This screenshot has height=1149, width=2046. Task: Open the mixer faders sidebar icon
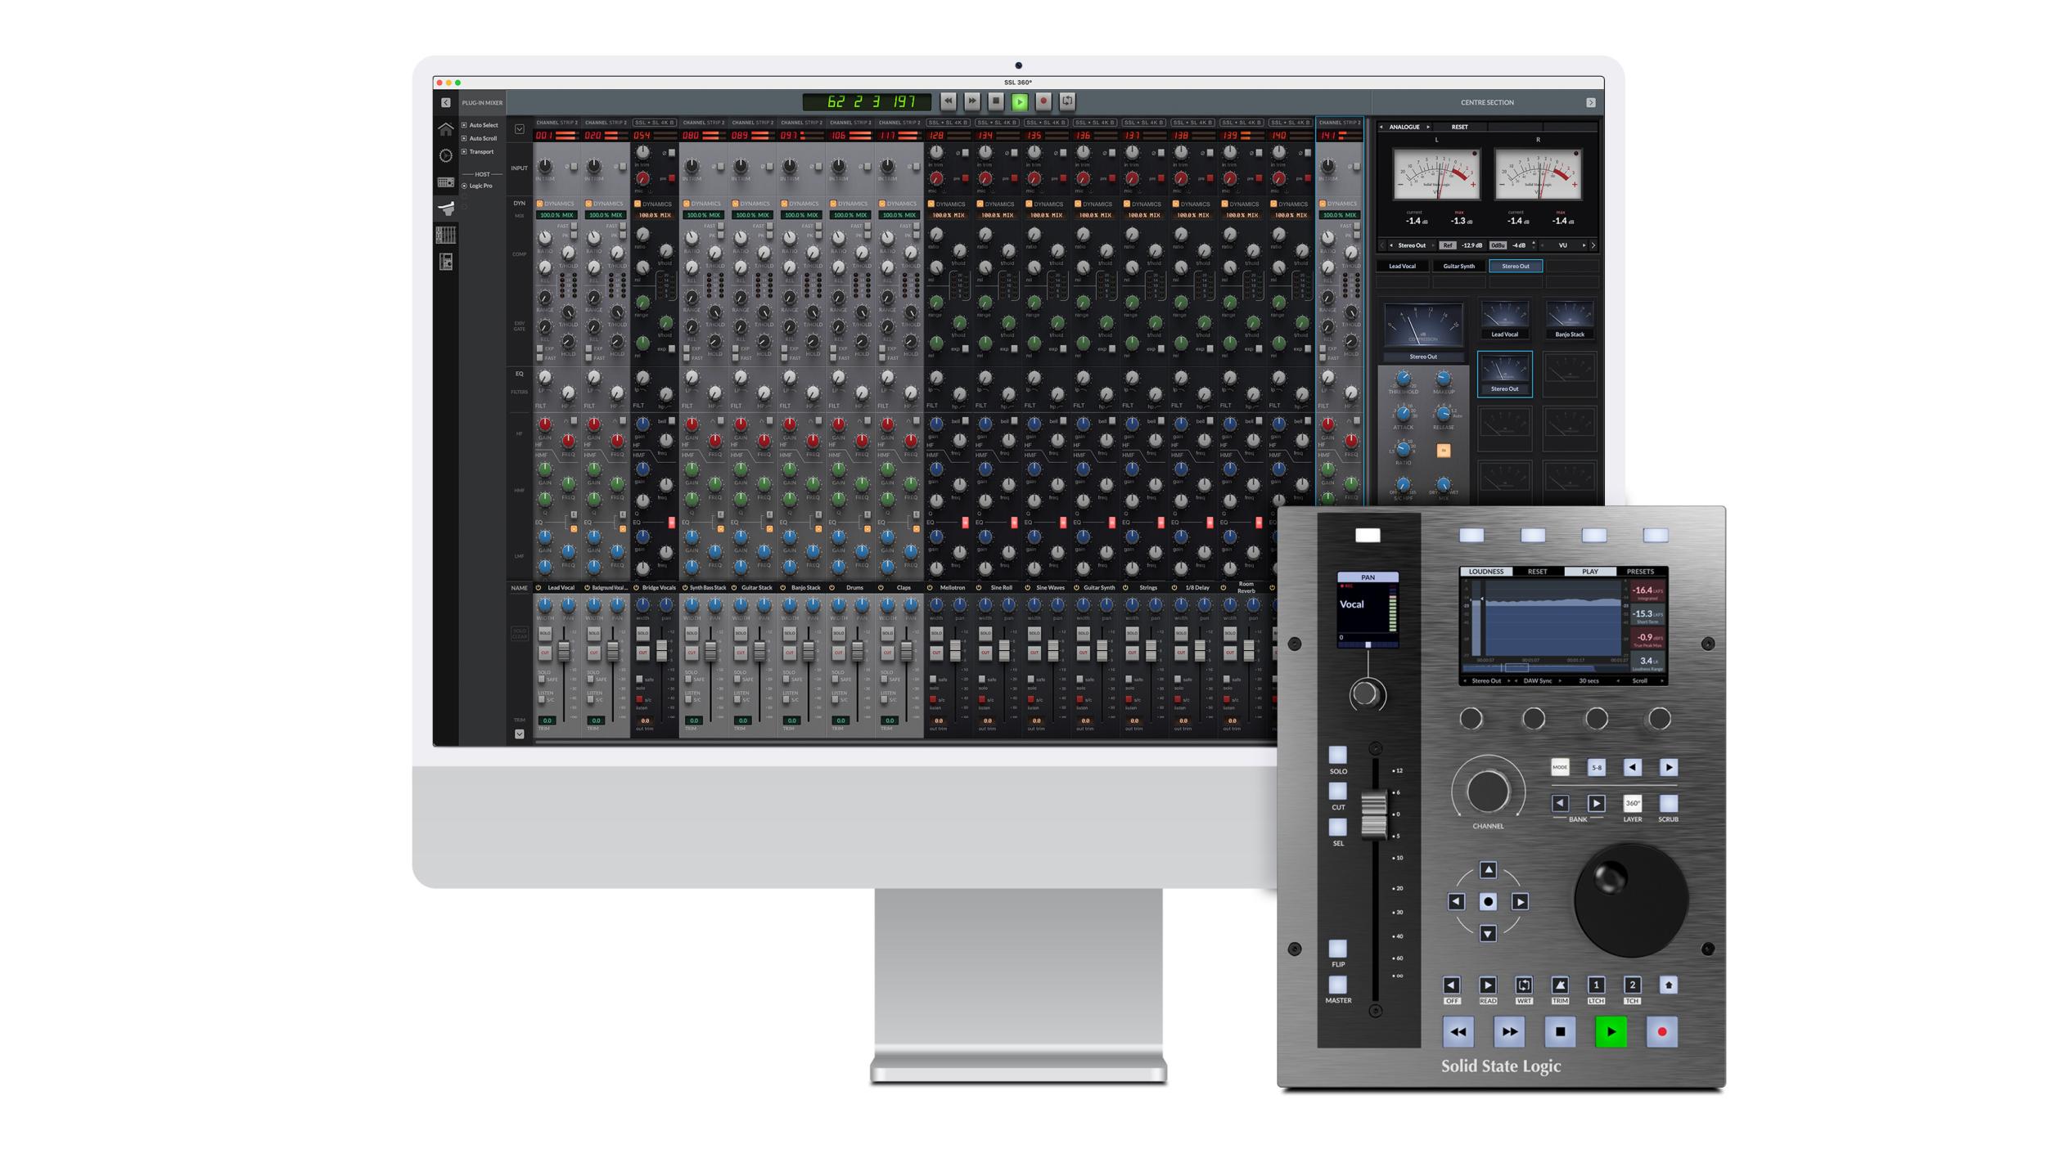click(446, 236)
